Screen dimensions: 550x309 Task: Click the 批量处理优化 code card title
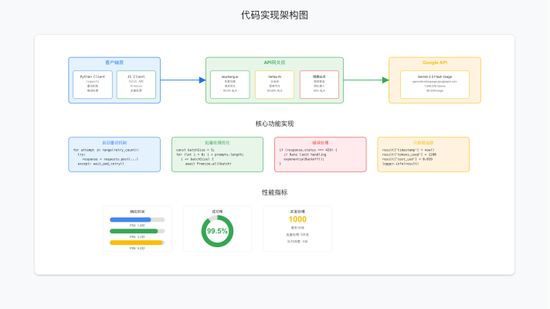[217, 143]
